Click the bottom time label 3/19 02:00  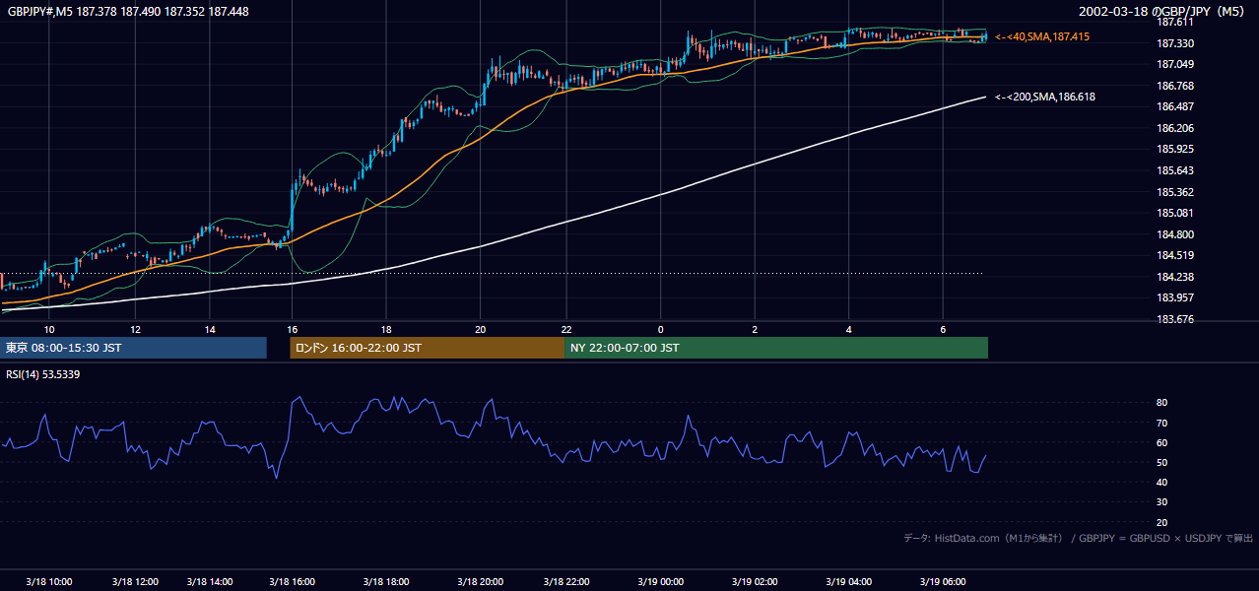coord(754,581)
